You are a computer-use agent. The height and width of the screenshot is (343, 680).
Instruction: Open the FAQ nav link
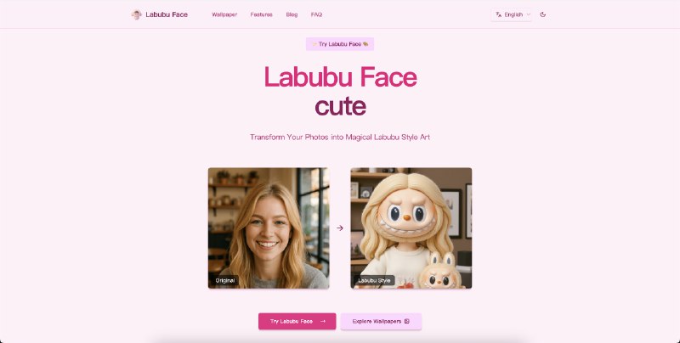316,14
